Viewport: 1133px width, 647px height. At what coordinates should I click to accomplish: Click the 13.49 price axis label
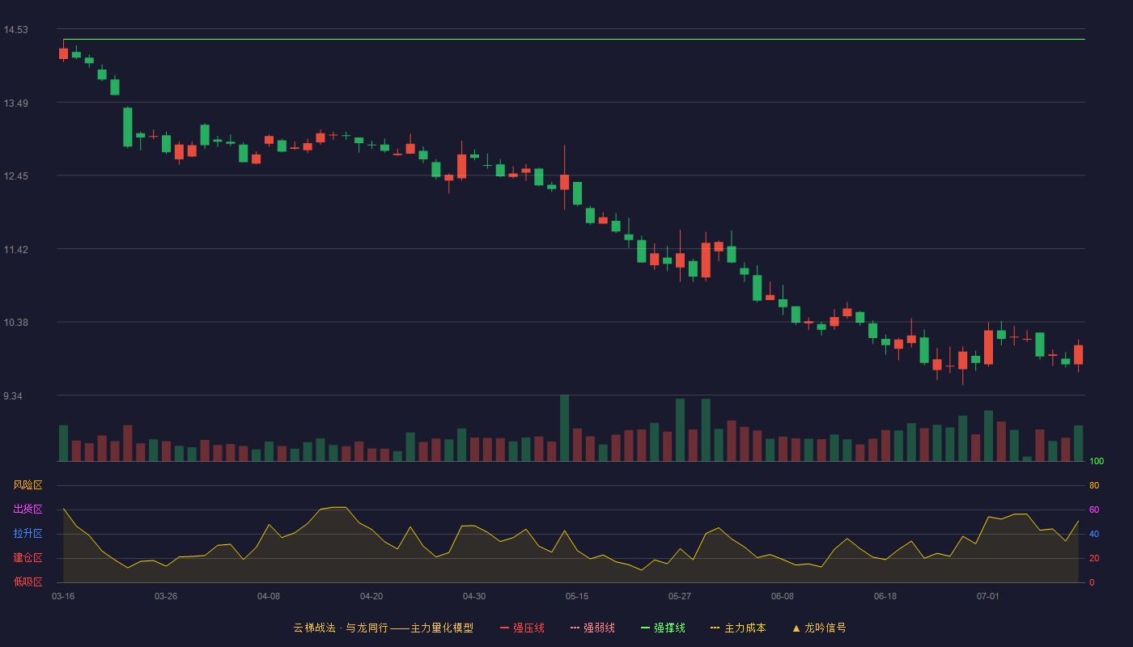[x=15, y=104]
